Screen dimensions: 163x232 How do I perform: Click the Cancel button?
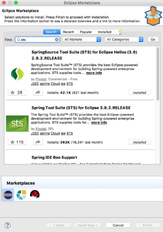(118, 225)
